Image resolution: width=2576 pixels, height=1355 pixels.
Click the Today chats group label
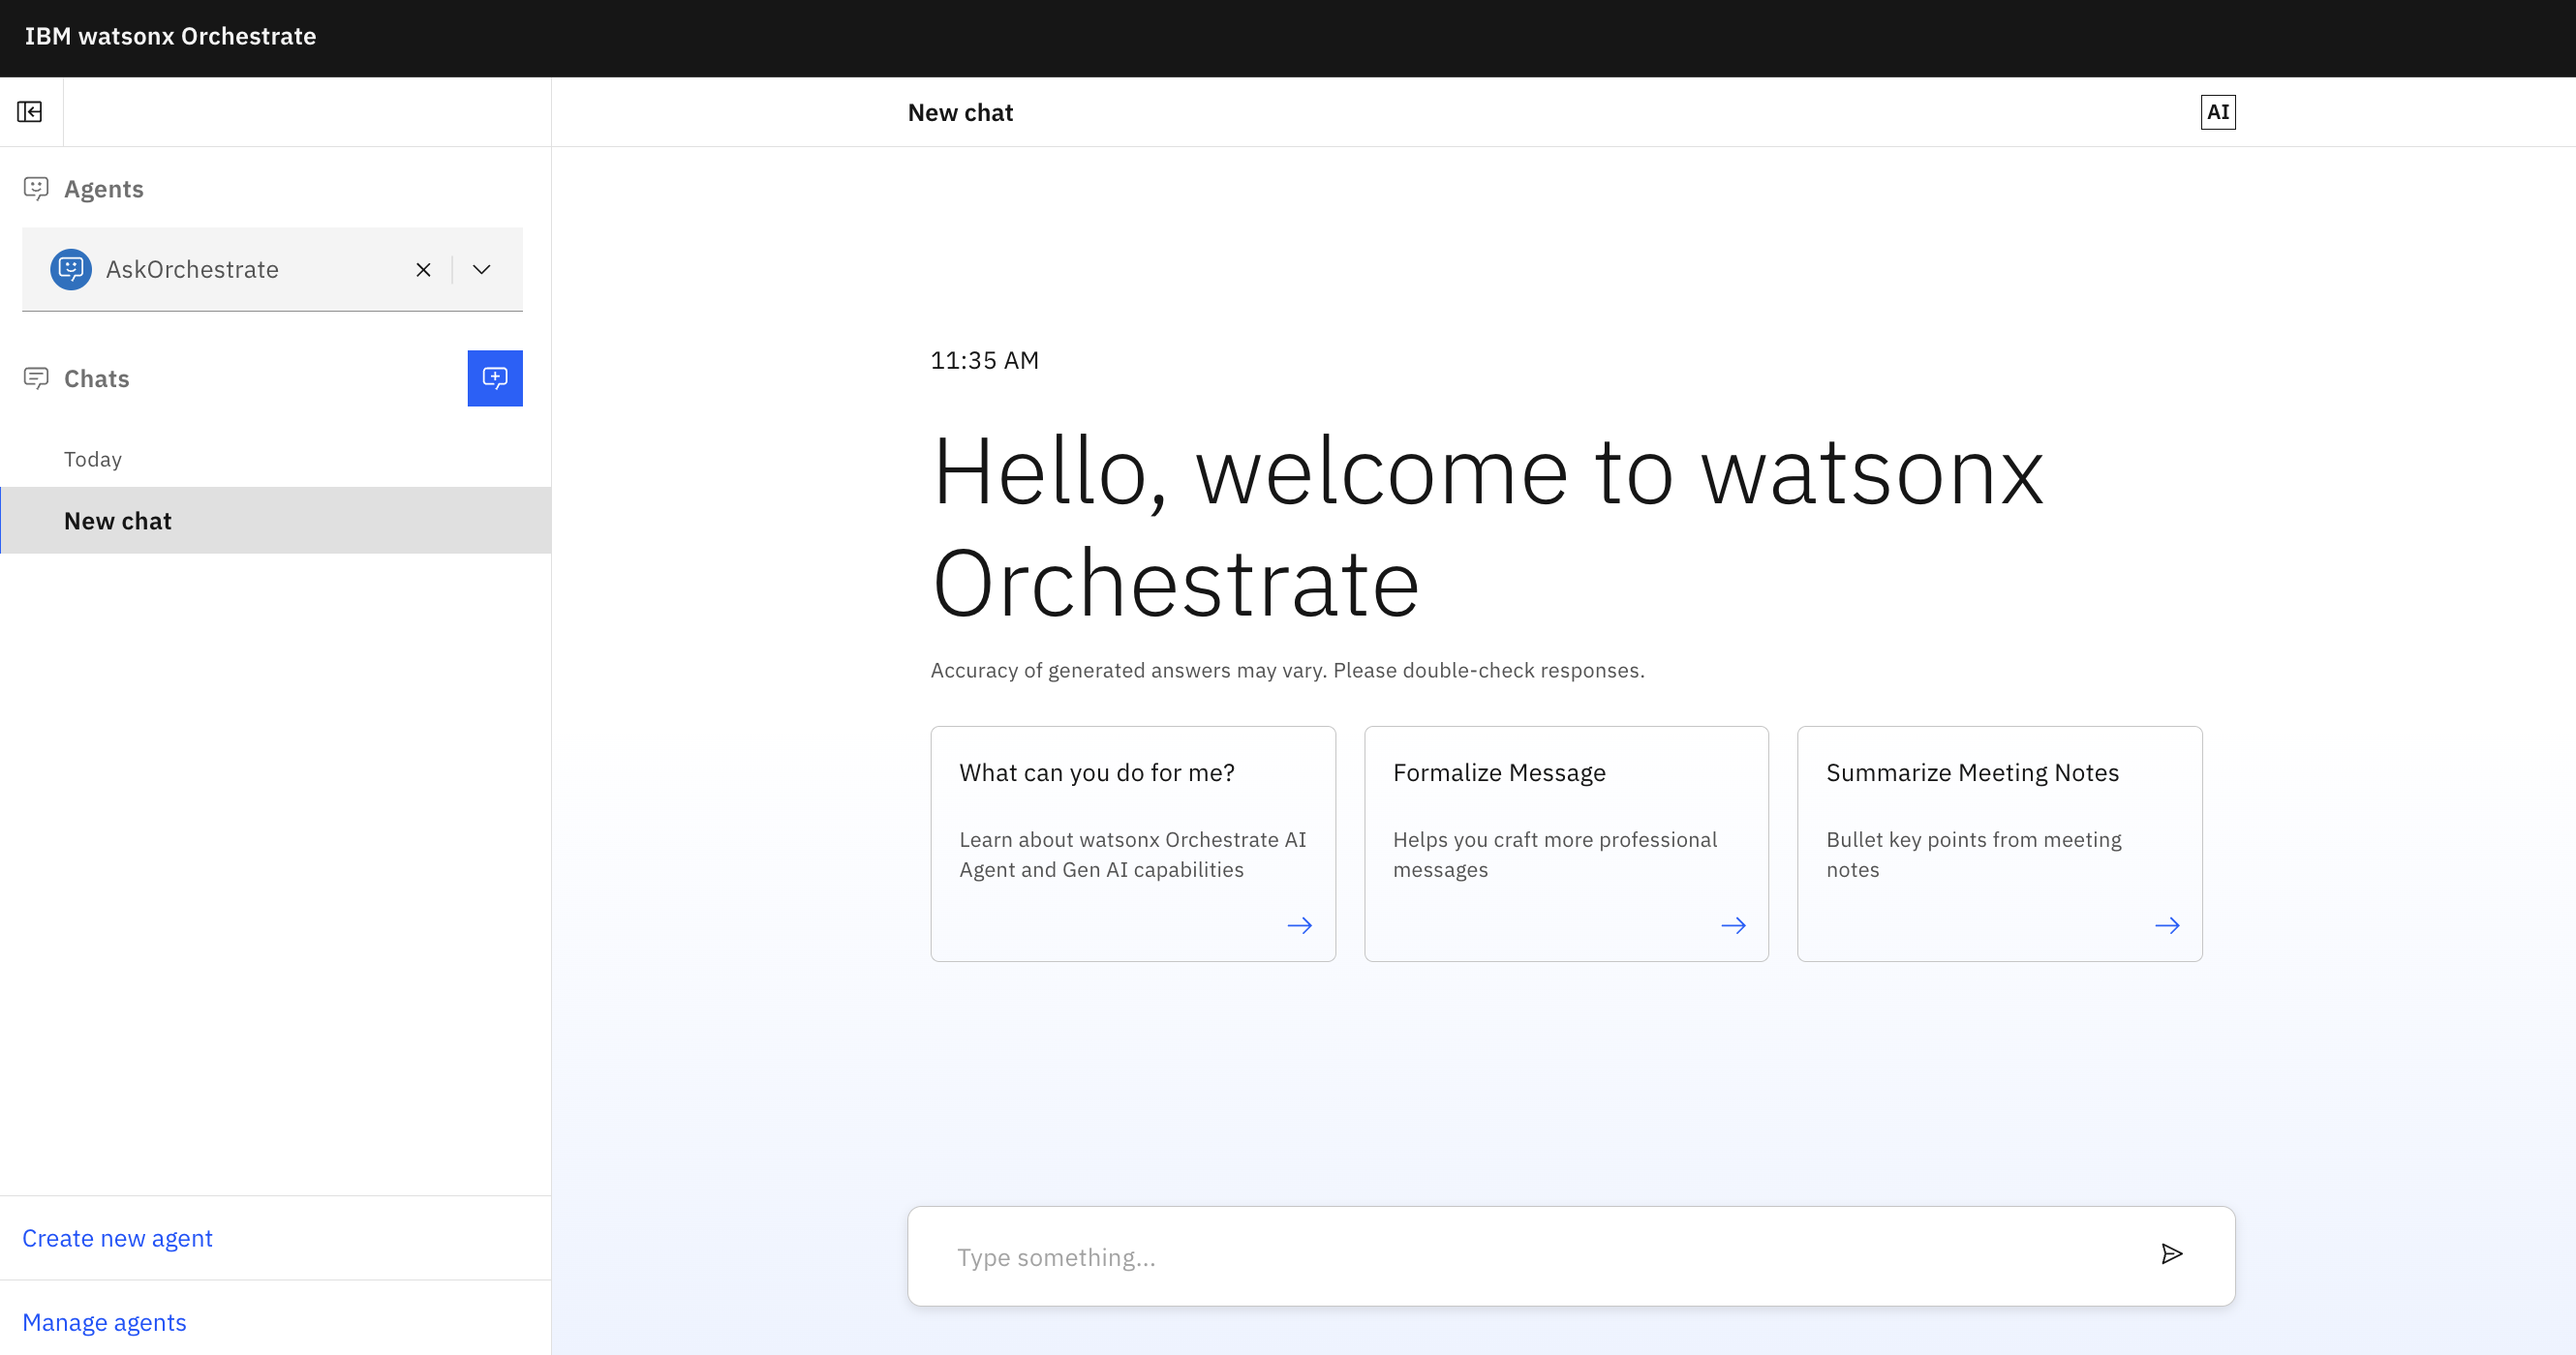pos(93,460)
